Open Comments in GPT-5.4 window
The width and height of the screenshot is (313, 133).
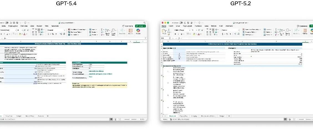[128, 26]
